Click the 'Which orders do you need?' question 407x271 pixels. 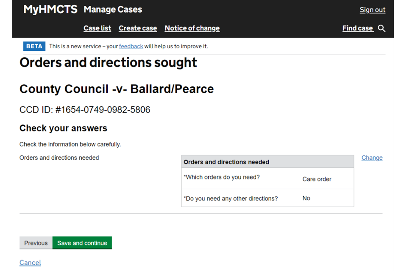pyautogui.click(x=222, y=177)
